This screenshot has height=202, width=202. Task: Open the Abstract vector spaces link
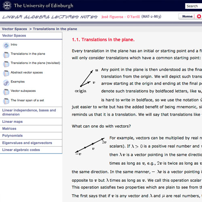tap(27, 72)
